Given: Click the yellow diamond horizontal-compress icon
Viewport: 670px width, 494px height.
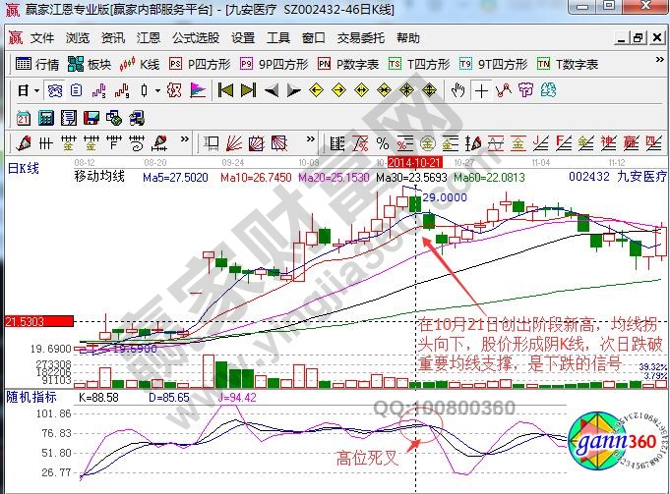Looking at the screenshot, I should point(384,91).
